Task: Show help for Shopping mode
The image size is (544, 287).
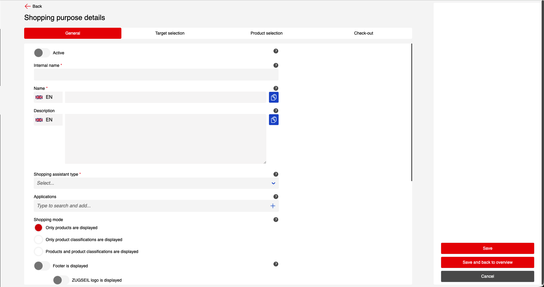Action: point(276,220)
